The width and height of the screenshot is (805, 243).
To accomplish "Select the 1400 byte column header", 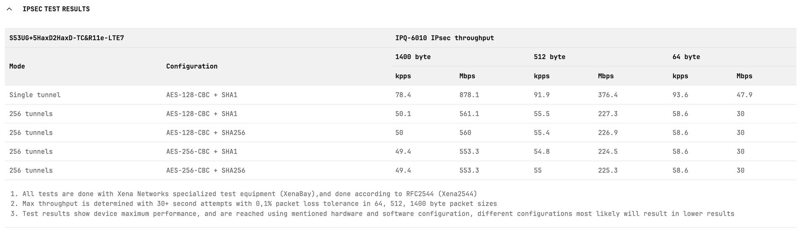I will [x=413, y=57].
